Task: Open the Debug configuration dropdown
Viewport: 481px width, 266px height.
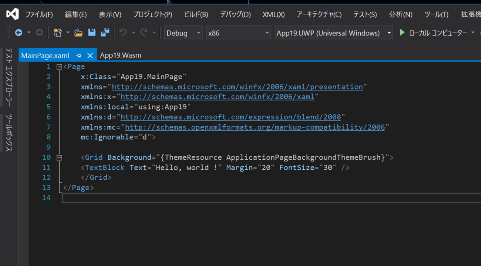Action: point(183,33)
